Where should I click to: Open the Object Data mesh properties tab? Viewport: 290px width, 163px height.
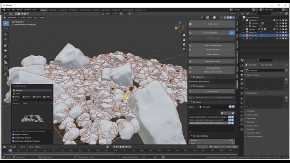242,120
